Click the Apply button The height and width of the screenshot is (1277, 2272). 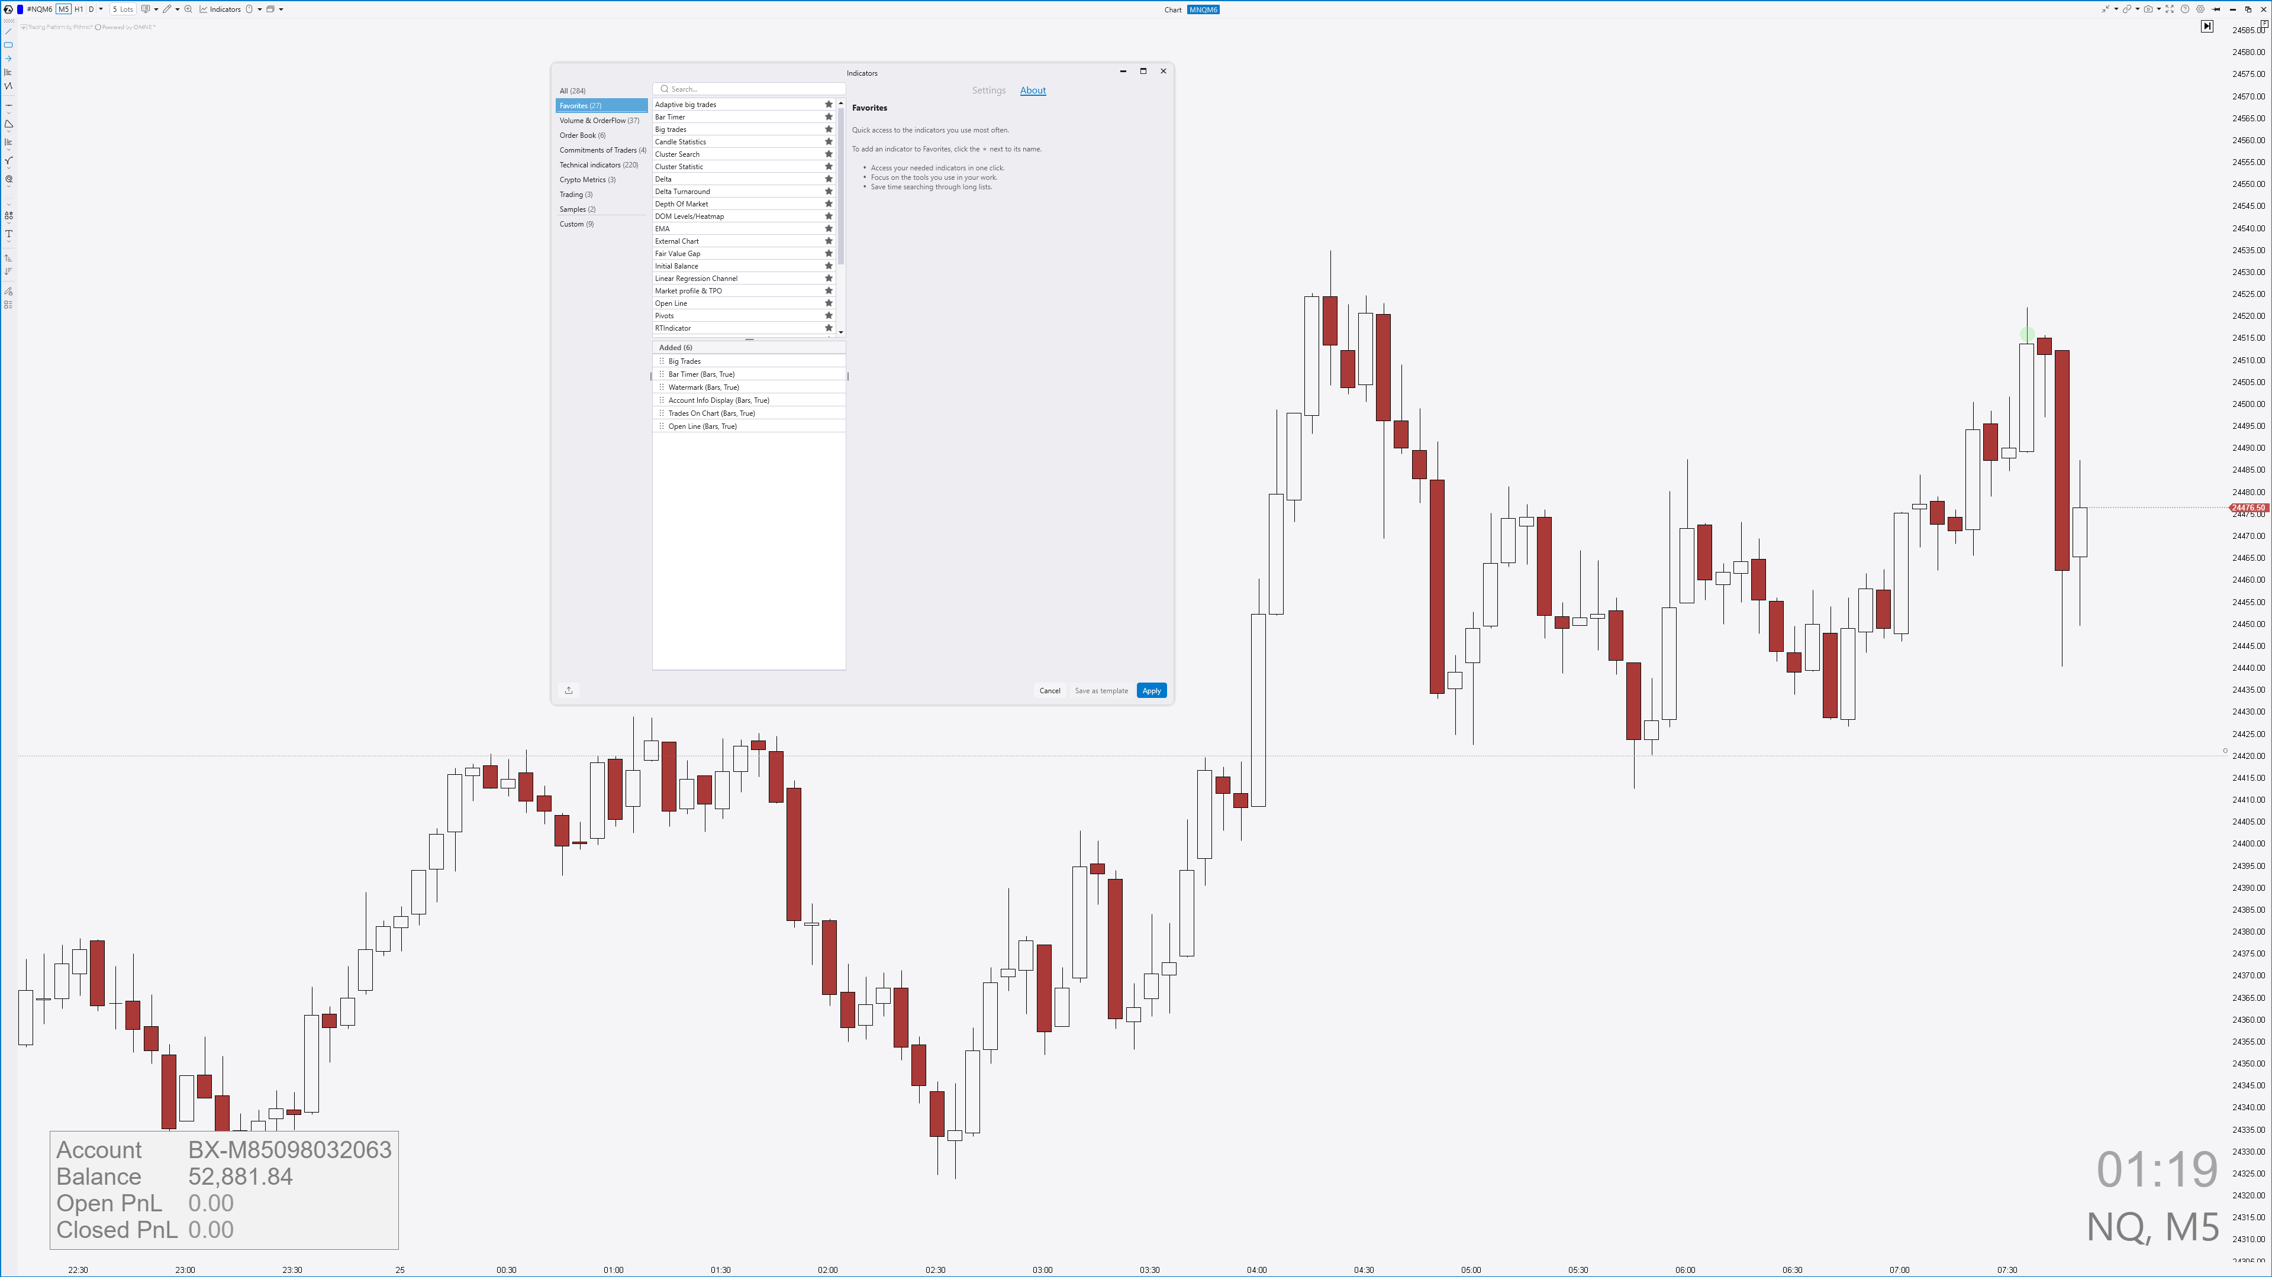(x=1151, y=690)
